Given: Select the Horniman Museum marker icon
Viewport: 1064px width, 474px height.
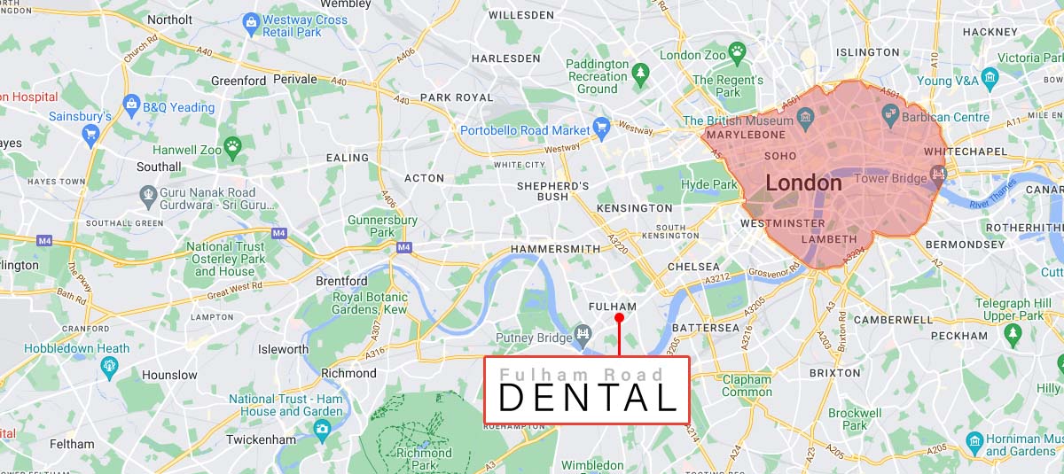Looking at the screenshot, I should [974, 441].
